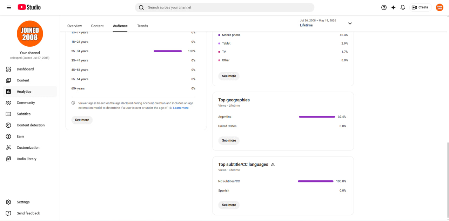Click the 65+ years age row
449x221 pixels.
pyautogui.click(x=133, y=89)
